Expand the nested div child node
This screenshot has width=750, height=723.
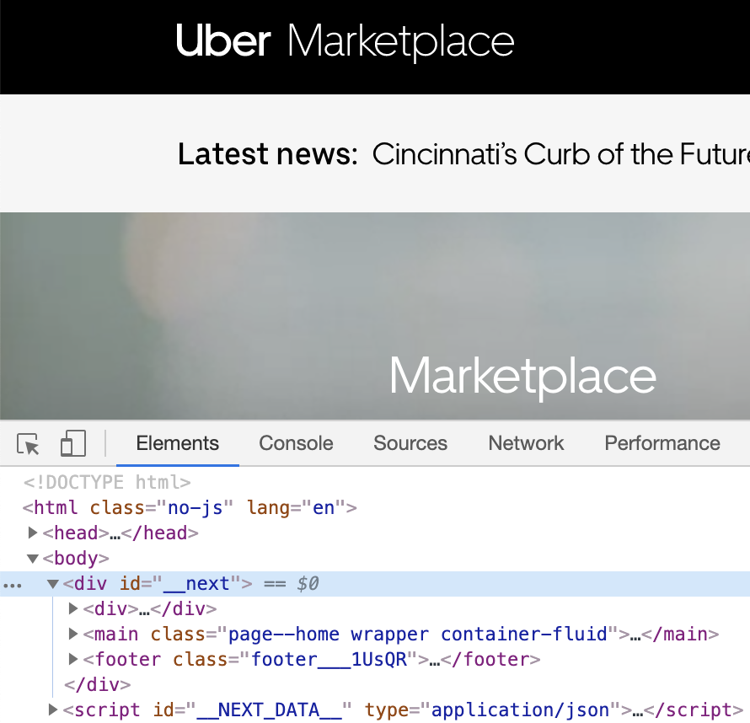click(73, 608)
